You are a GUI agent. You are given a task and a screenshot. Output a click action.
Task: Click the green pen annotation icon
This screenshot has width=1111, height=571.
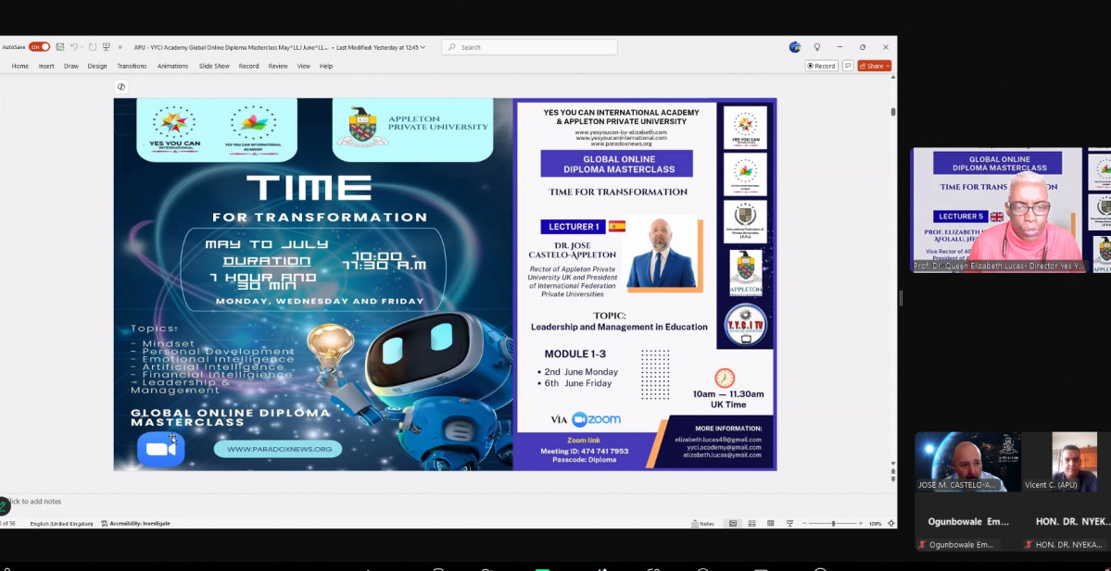[x=4, y=505]
